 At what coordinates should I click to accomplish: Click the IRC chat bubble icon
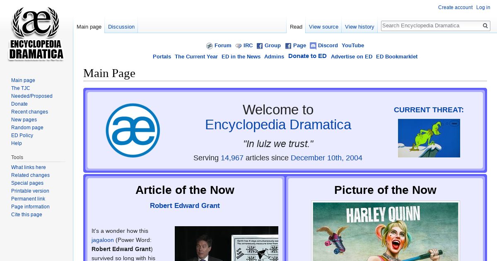239,46
